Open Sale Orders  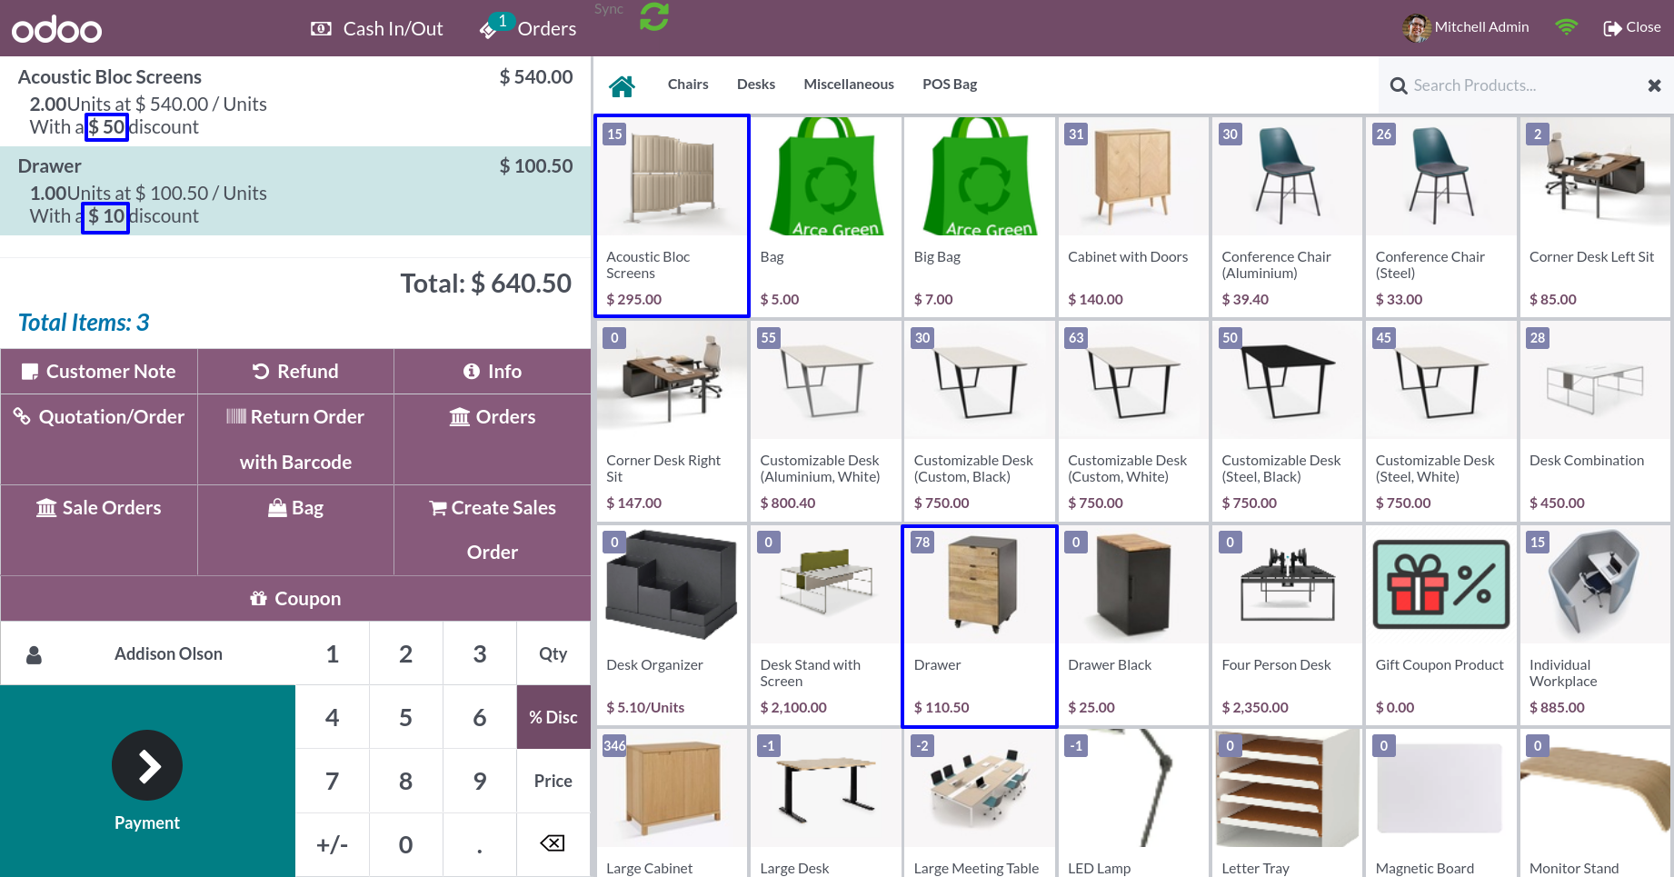pyautogui.click(x=99, y=530)
